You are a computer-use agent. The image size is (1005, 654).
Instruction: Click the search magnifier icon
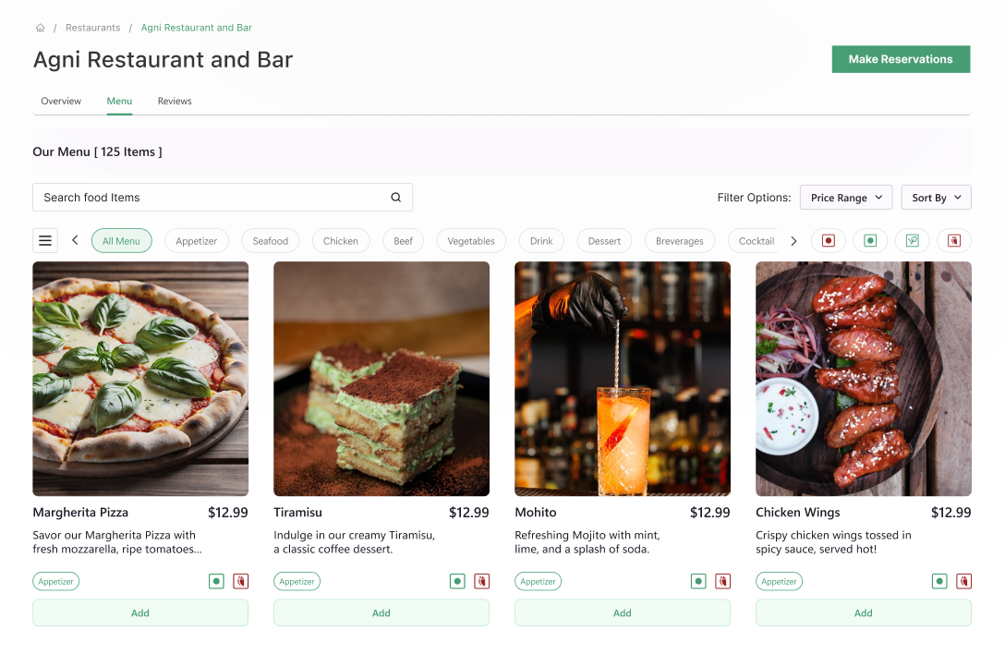pyautogui.click(x=395, y=197)
